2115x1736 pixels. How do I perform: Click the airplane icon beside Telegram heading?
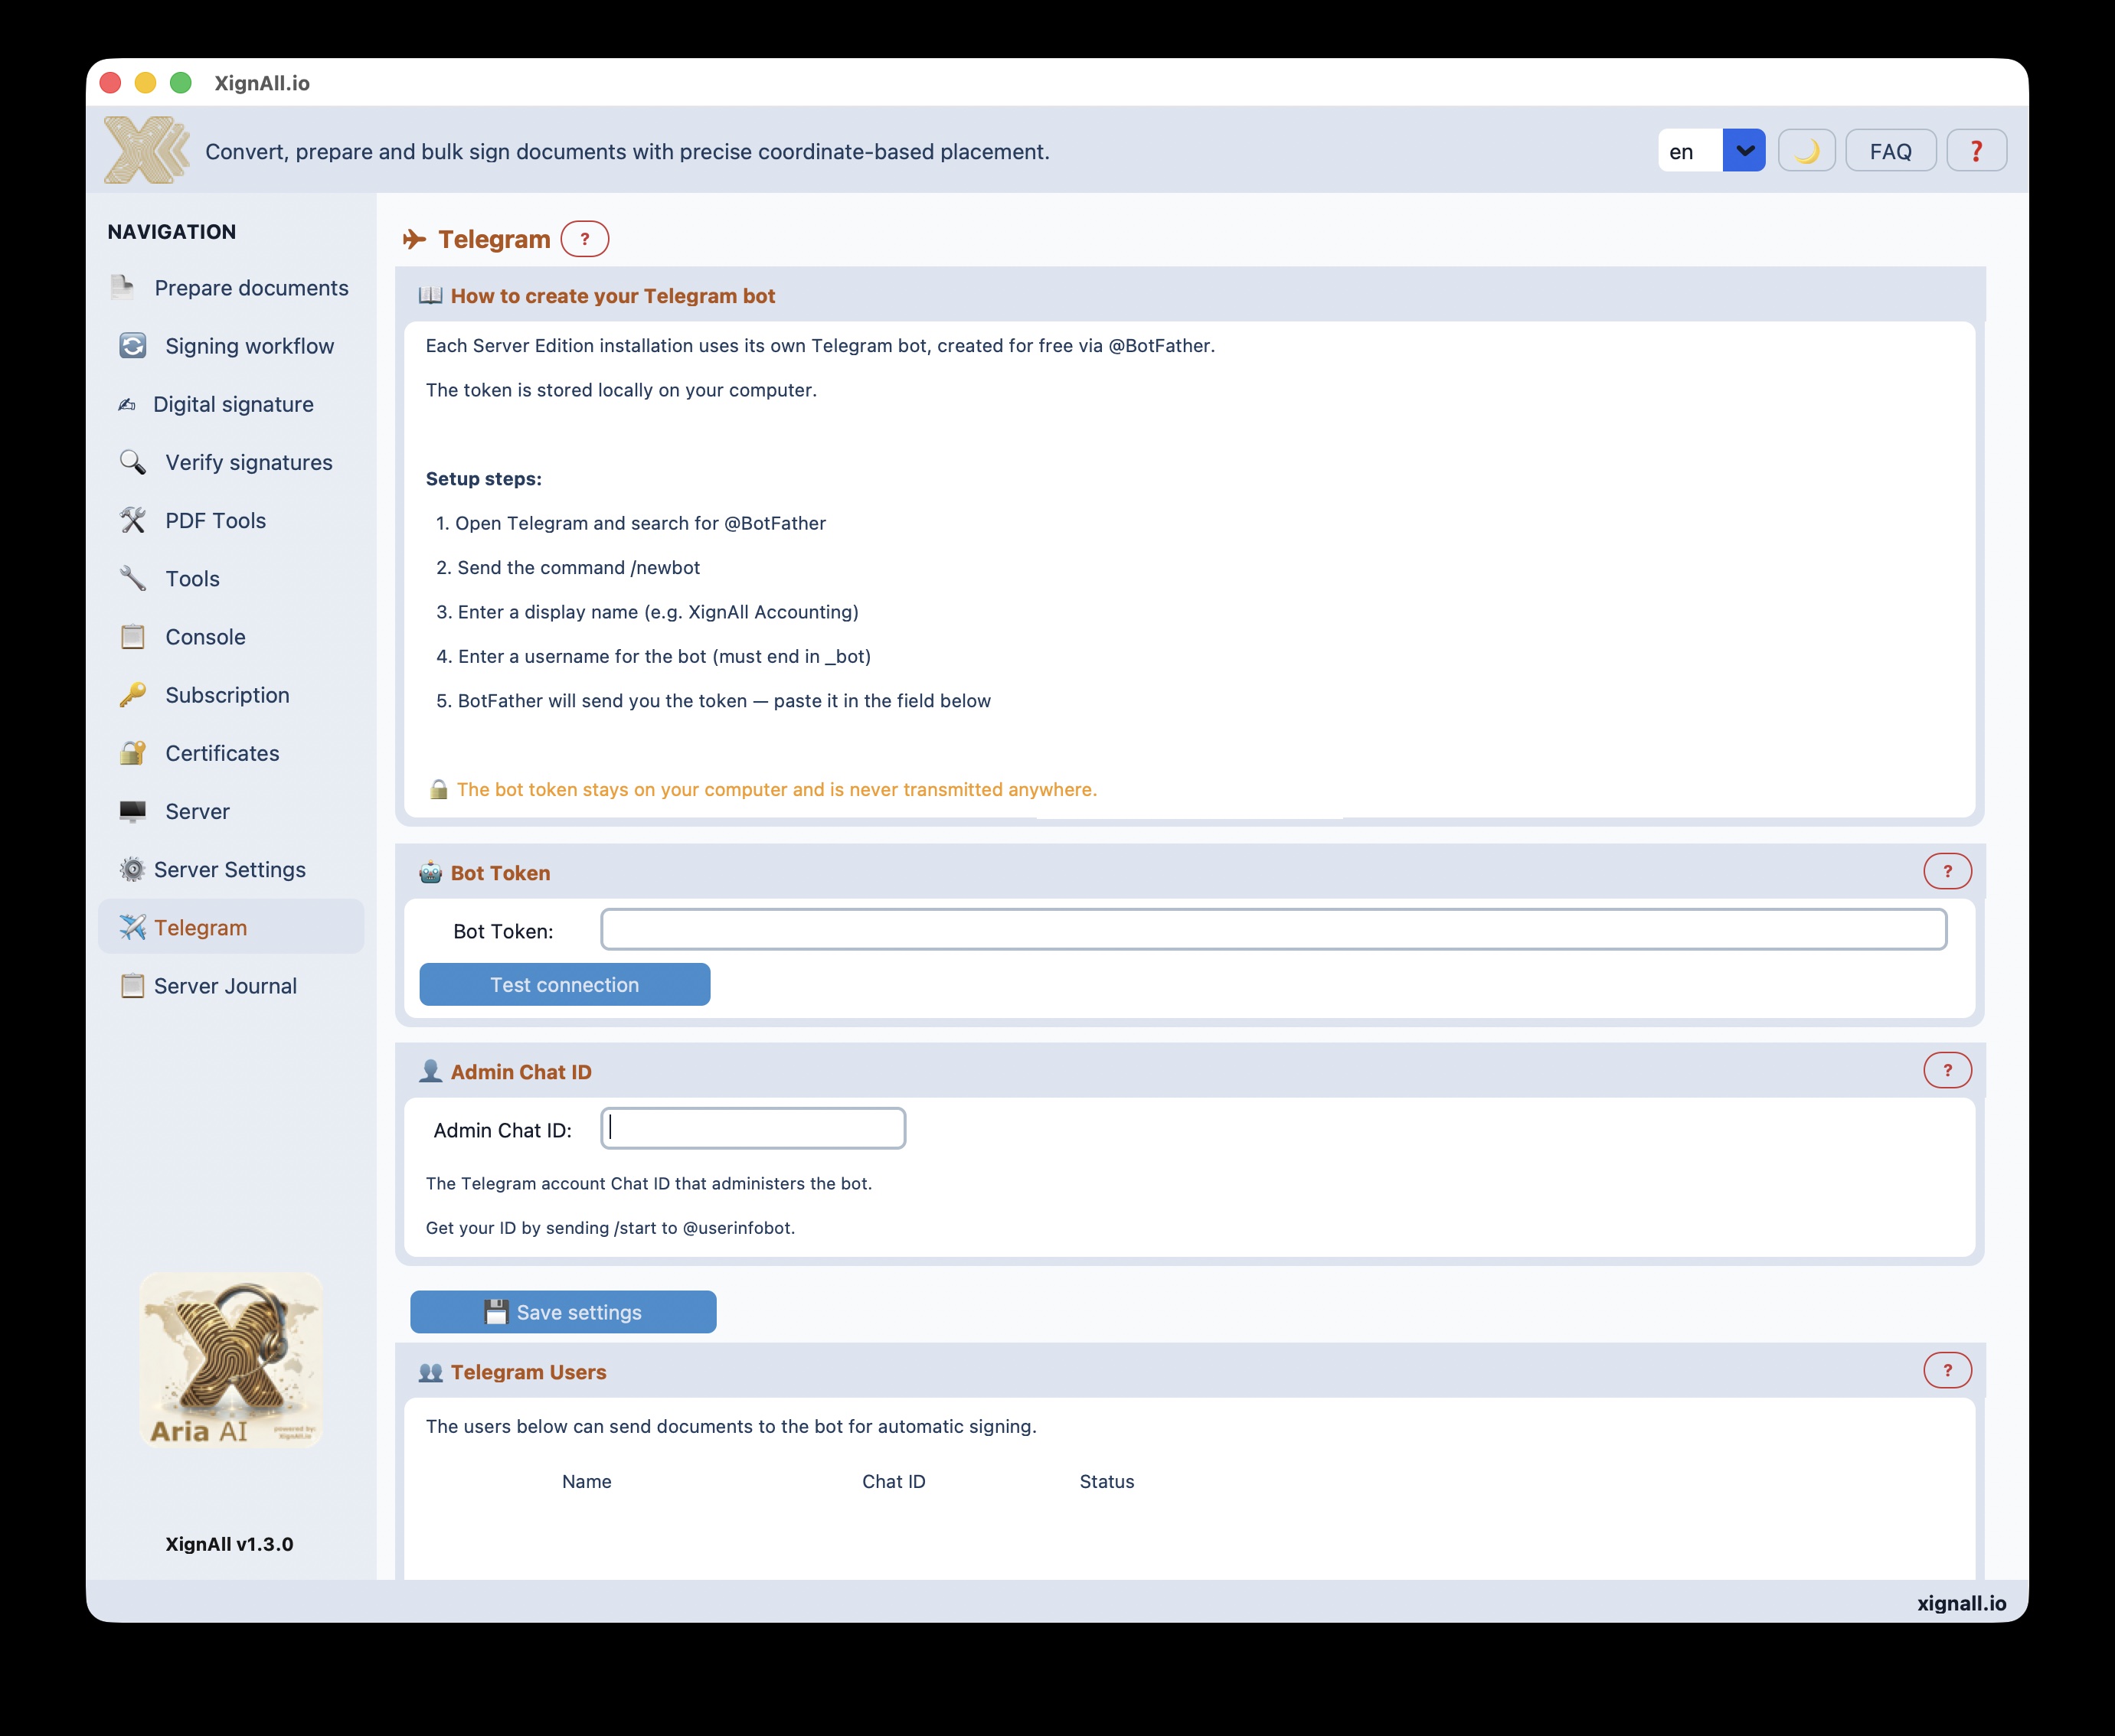click(414, 239)
